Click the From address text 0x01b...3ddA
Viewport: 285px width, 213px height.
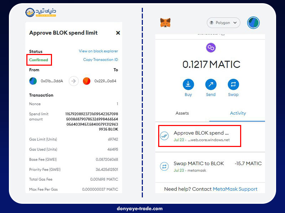(52, 81)
